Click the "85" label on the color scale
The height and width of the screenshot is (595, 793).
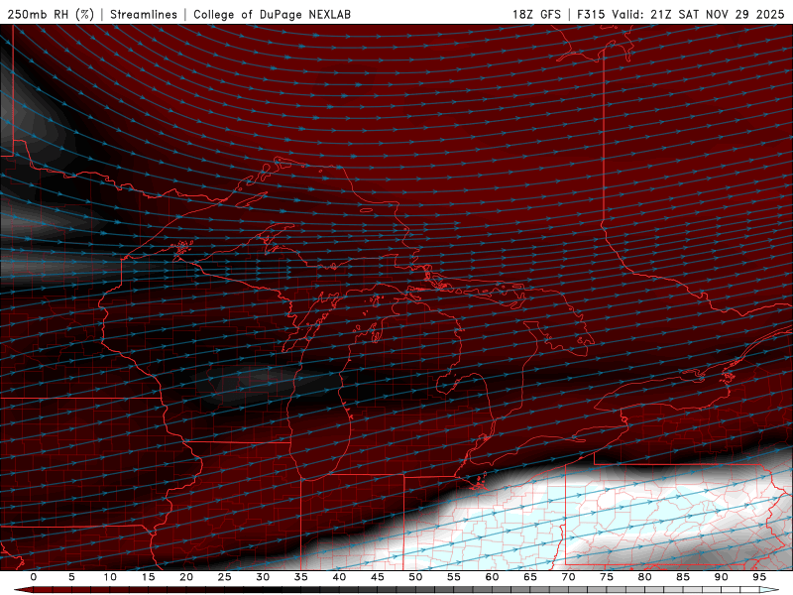pos(682,577)
